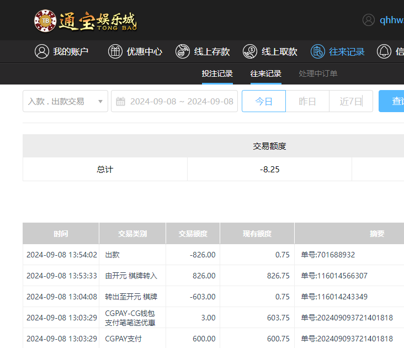Click the date range input field
The image size is (404, 348).
tap(181, 102)
